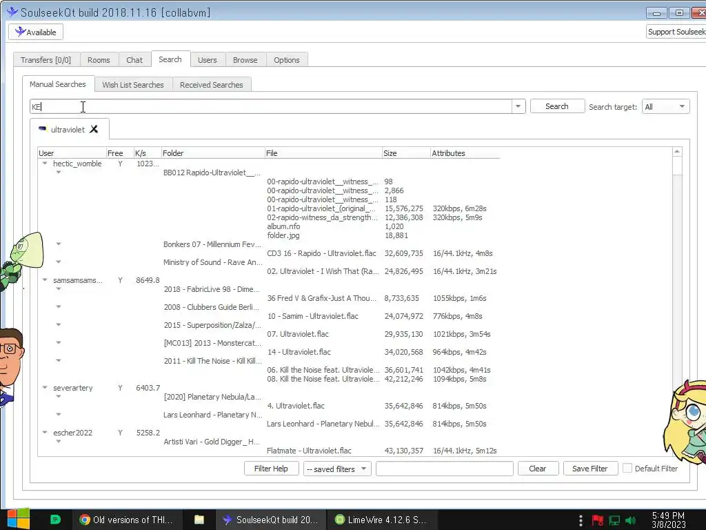Sort results by Folder column header
Viewport: 706px width, 530px height.
(212, 153)
